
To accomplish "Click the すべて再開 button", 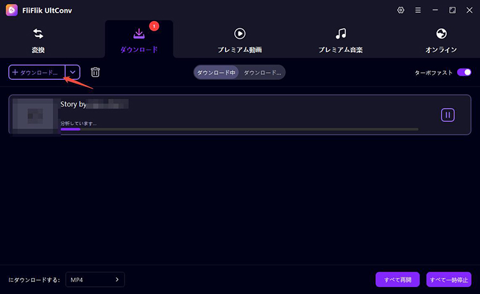I will pos(398,280).
